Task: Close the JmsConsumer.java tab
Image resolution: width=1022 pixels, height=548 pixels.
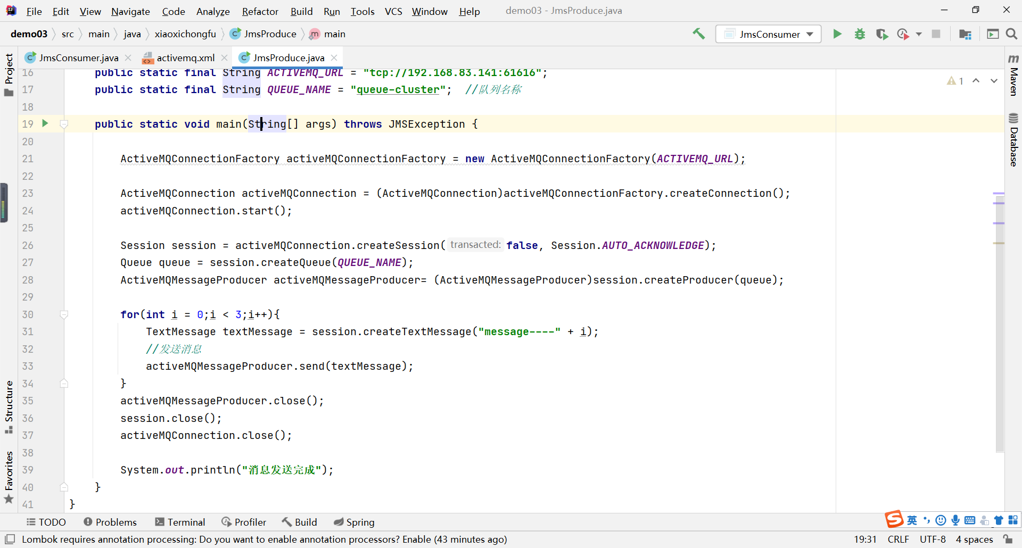Action: pos(128,57)
